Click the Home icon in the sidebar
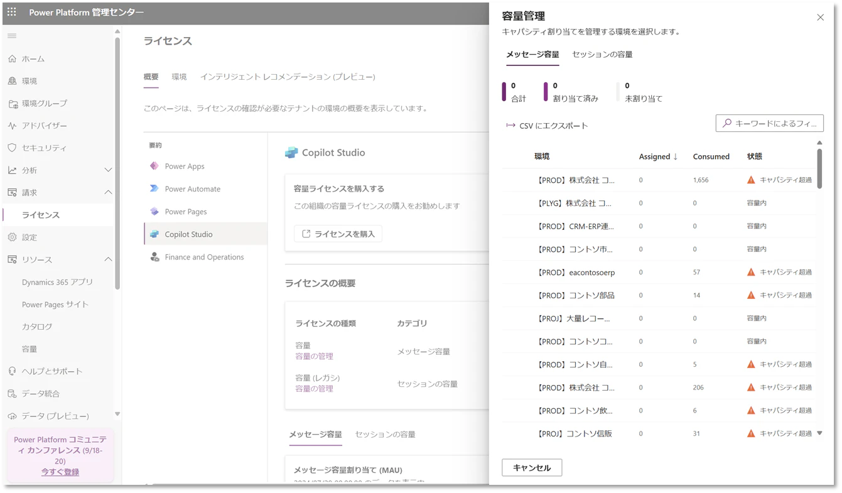The width and height of the screenshot is (842, 493). click(12, 59)
